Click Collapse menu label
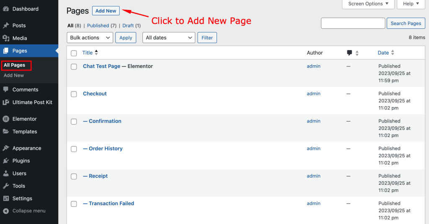429x224 pixels. 29,211
